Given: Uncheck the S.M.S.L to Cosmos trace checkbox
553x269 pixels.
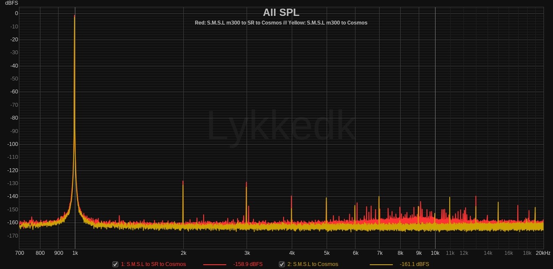Looking at the screenshot, I should pyautogui.click(x=282, y=264).
